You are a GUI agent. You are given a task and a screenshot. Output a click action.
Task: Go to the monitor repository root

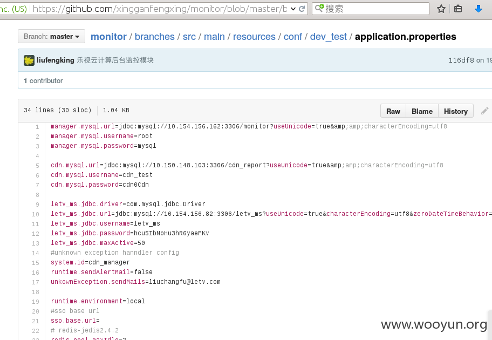108,37
